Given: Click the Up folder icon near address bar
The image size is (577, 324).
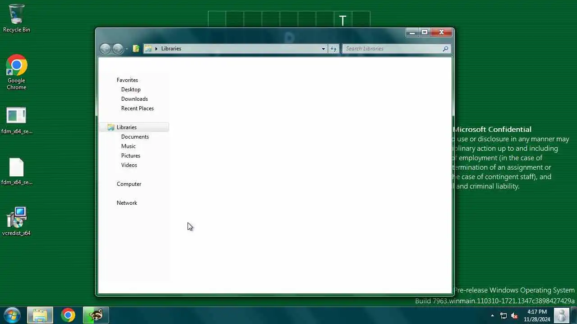Looking at the screenshot, I should [136, 49].
